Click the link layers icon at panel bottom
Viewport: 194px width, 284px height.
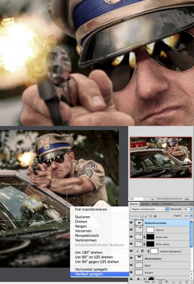click(147, 282)
